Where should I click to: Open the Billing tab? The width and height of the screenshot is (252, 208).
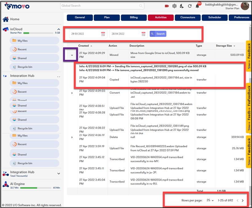click(134, 18)
